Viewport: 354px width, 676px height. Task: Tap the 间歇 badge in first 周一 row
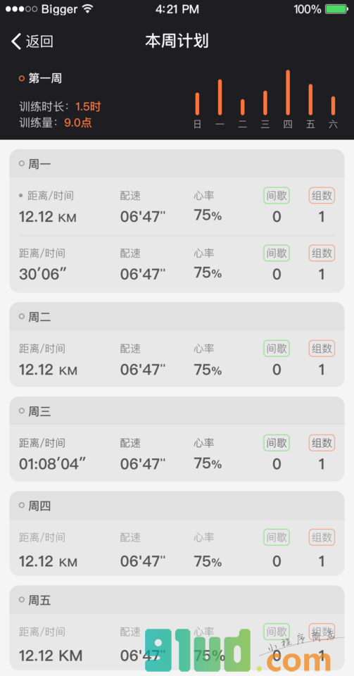(x=277, y=195)
